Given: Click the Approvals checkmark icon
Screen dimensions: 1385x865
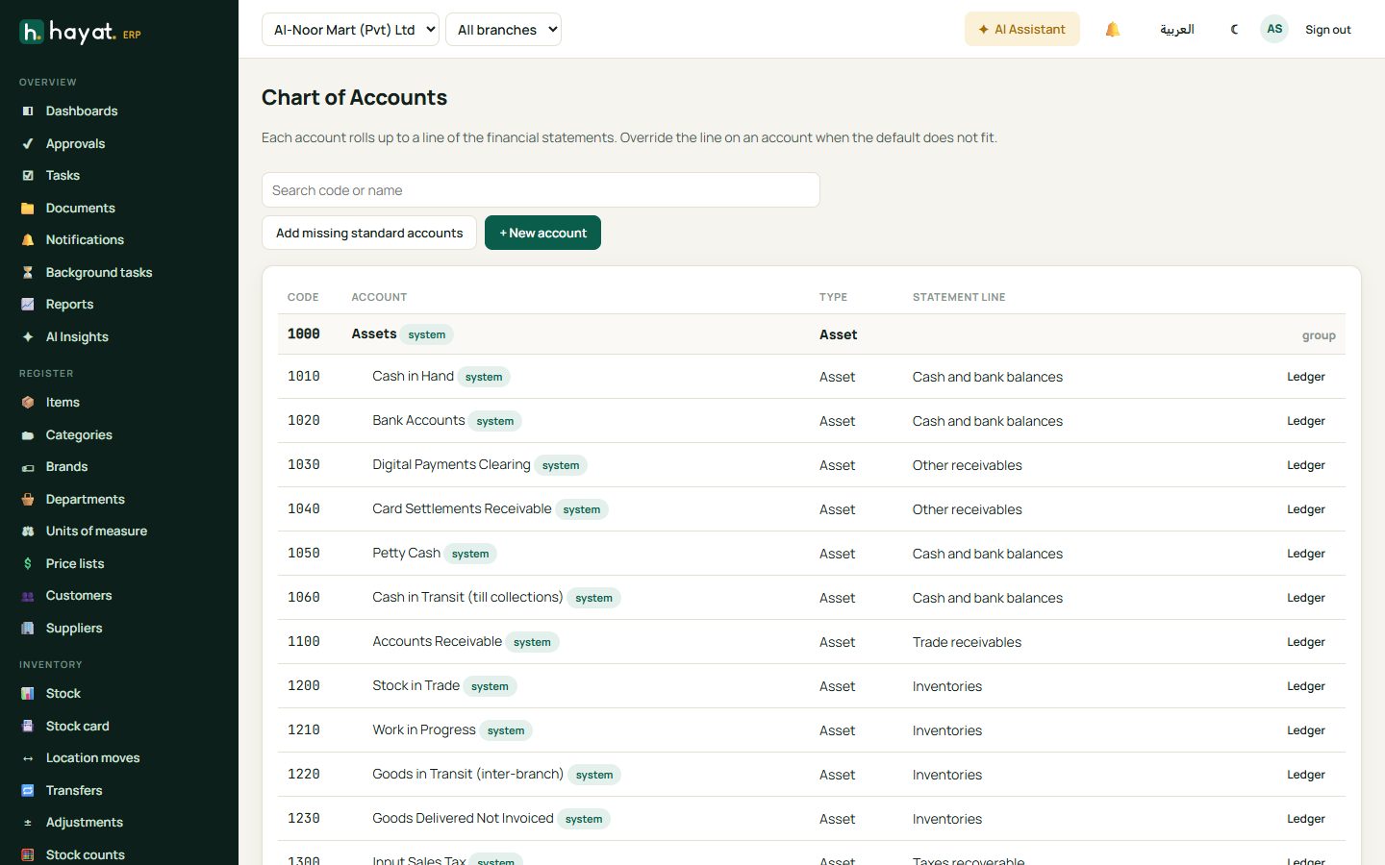Looking at the screenshot, I should [28, 144].
